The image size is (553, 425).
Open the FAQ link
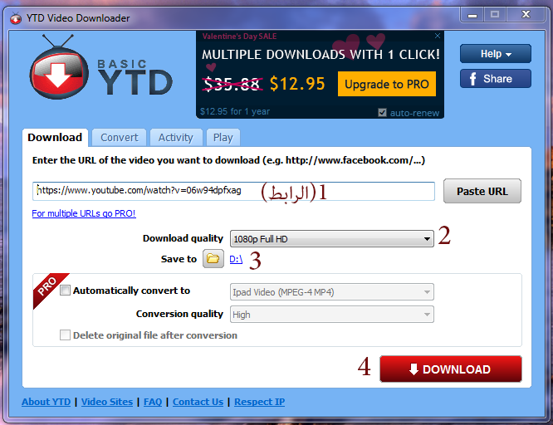coord(153,402)
